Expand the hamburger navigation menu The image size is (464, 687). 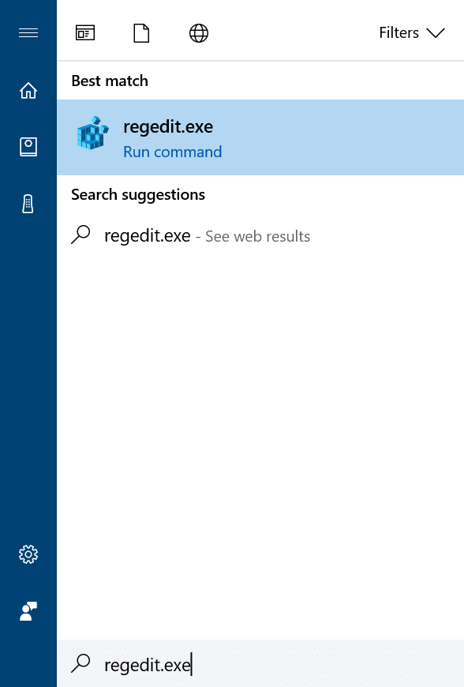28,32
